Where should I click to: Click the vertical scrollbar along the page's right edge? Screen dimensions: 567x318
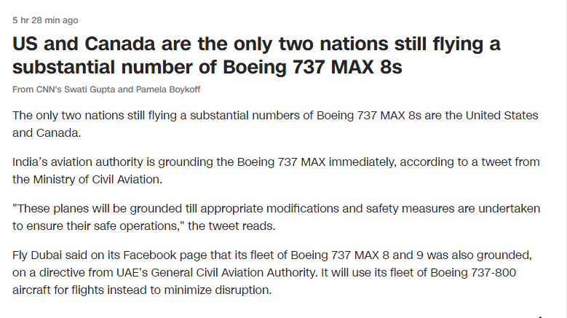(x=566, y=159)
